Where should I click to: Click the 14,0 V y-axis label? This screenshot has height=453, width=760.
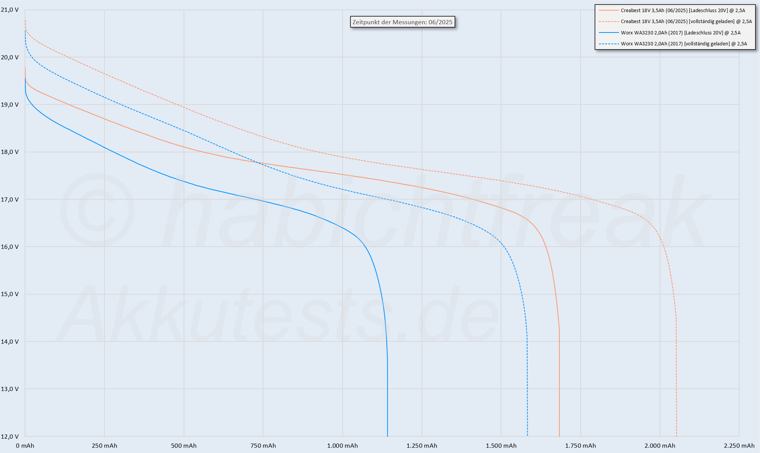[10, 341]
